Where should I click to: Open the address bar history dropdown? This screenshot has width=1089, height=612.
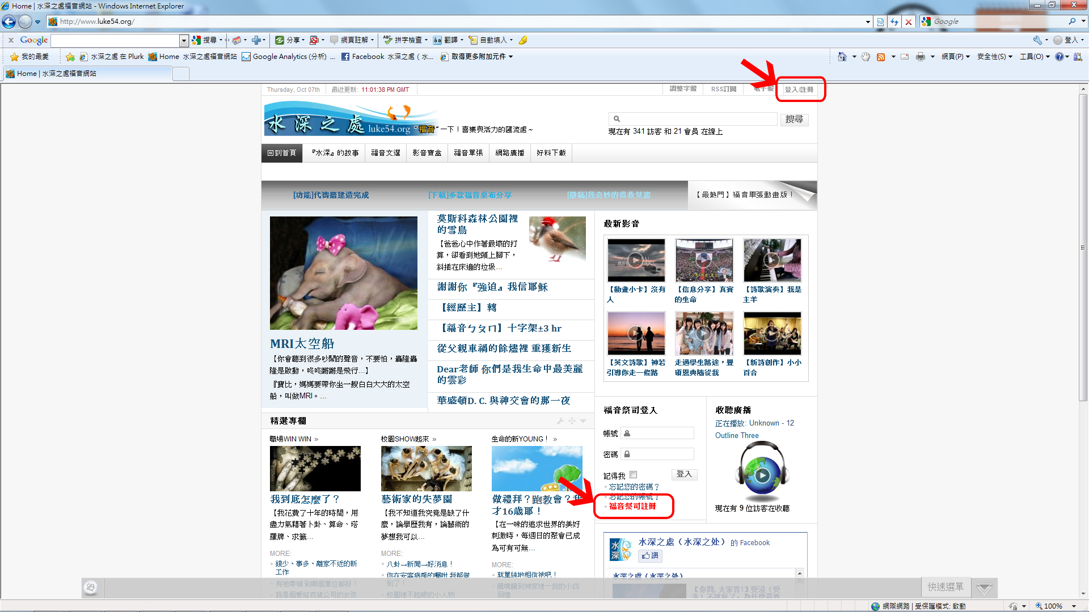868,22
